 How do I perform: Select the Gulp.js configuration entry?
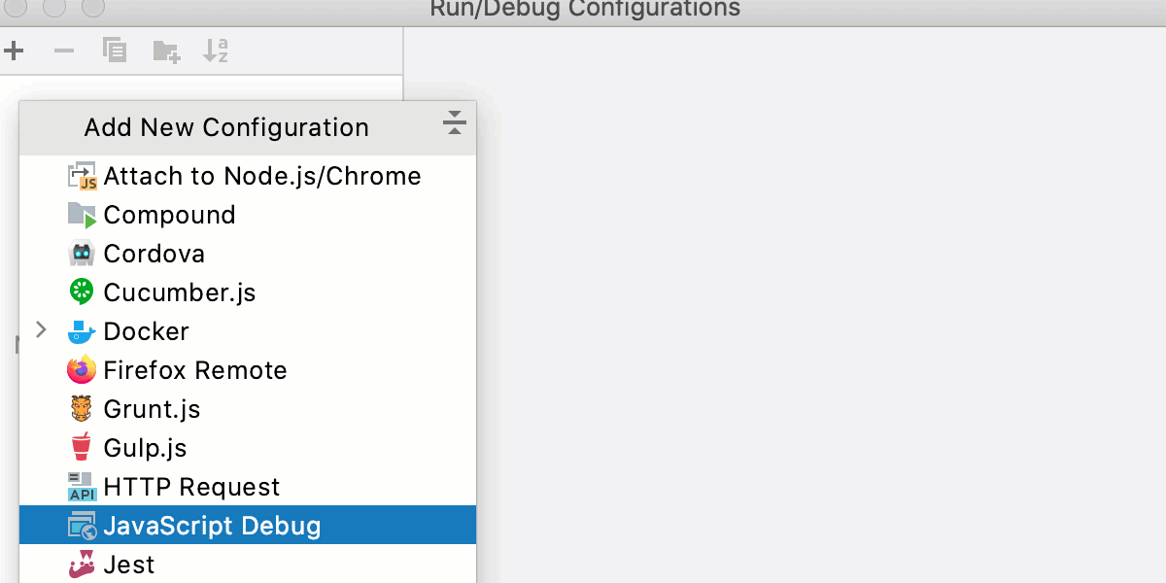click(146, 447)
